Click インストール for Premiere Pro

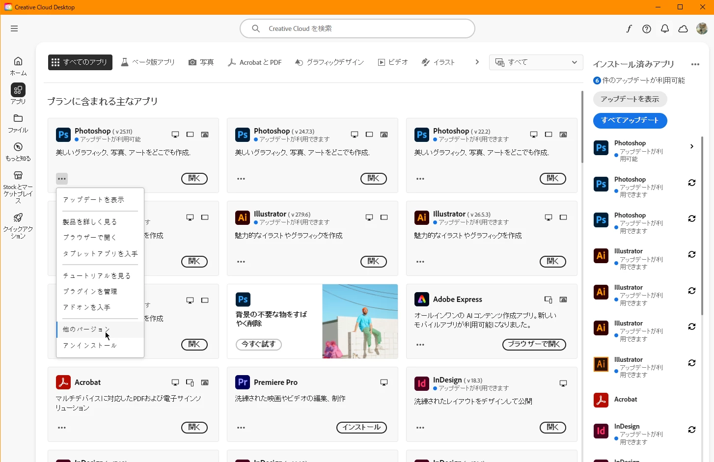(361, 428)
